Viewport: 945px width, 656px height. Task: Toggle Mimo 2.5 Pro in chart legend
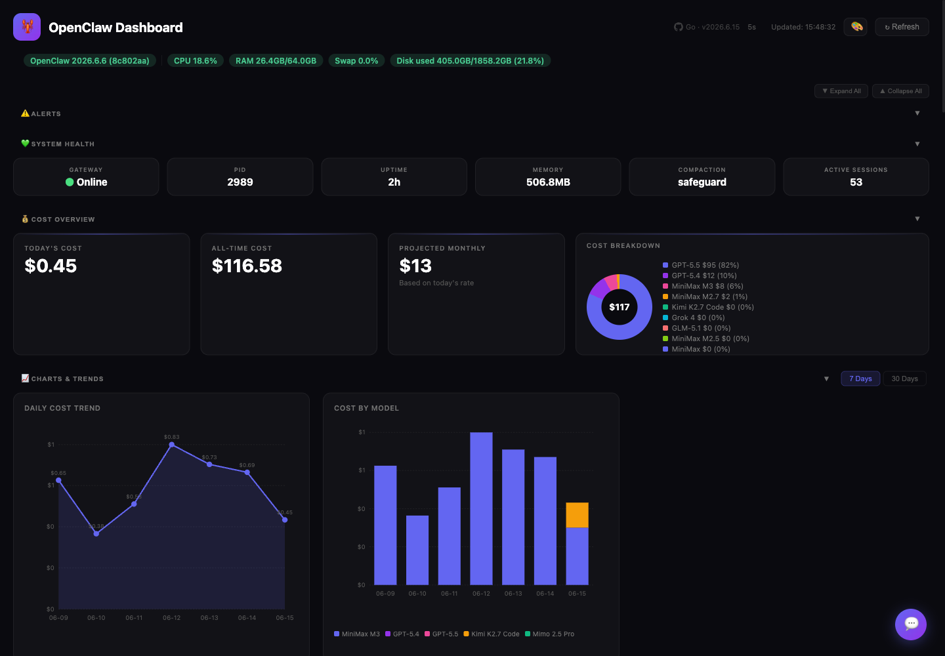pos(549,634)
